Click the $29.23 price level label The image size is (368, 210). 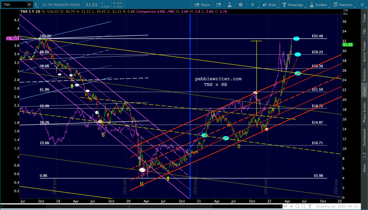[317, 52]
